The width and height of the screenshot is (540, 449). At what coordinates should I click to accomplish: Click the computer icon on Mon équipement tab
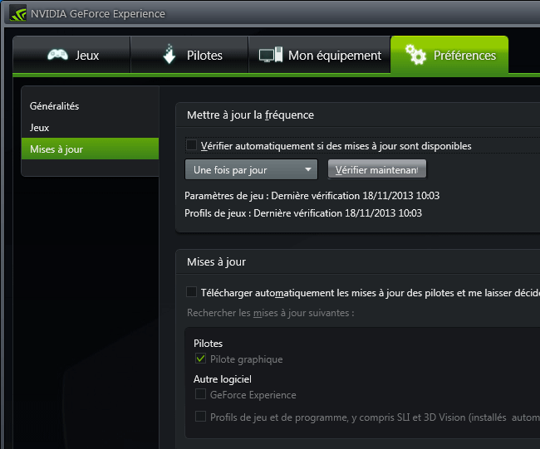[271, 55]
